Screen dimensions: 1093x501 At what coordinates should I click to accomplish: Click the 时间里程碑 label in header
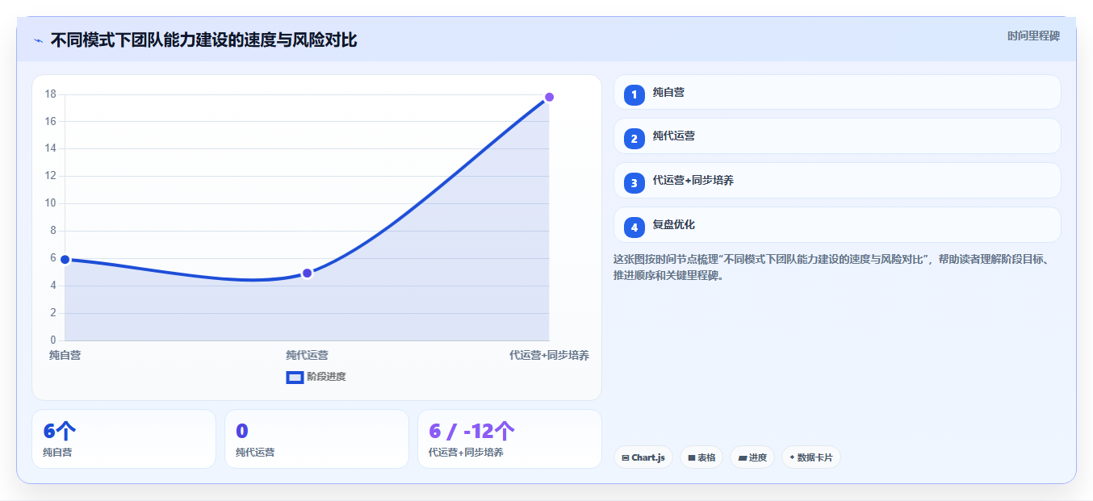(x=1033, y=36)
